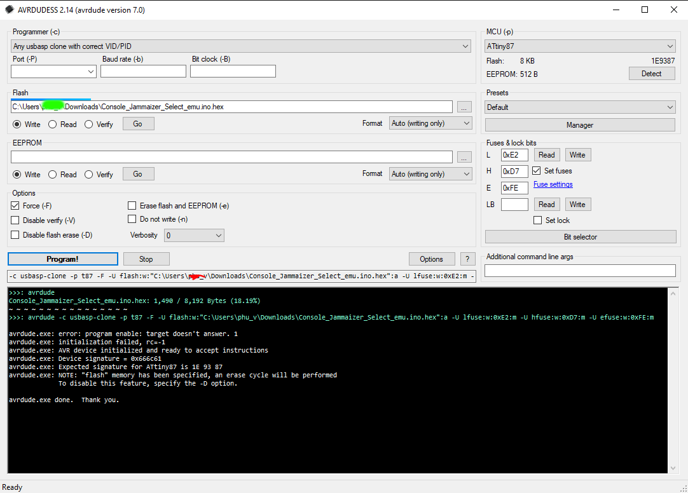Click the 1E9387 signature text
This screenshot has height=493, width=688.
click(663, 61)
